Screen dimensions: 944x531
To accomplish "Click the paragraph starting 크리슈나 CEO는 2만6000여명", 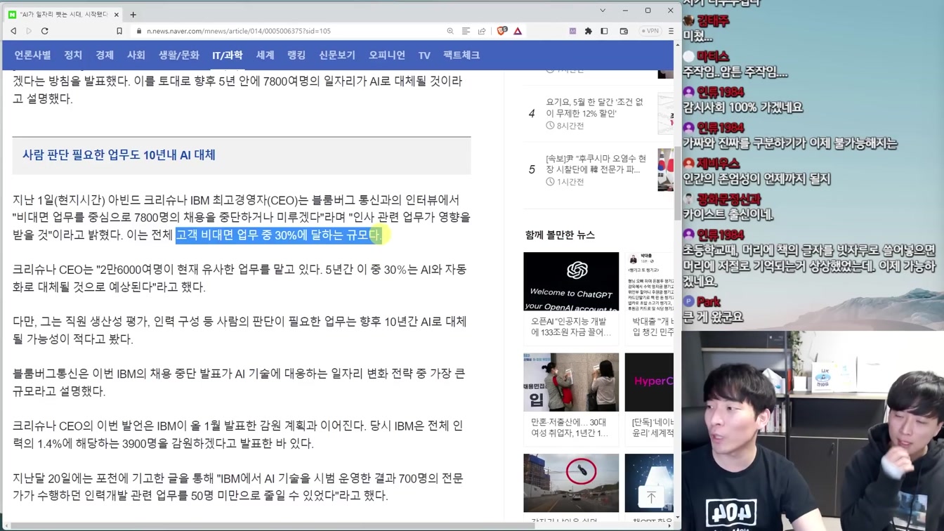I will pos(240,278).
